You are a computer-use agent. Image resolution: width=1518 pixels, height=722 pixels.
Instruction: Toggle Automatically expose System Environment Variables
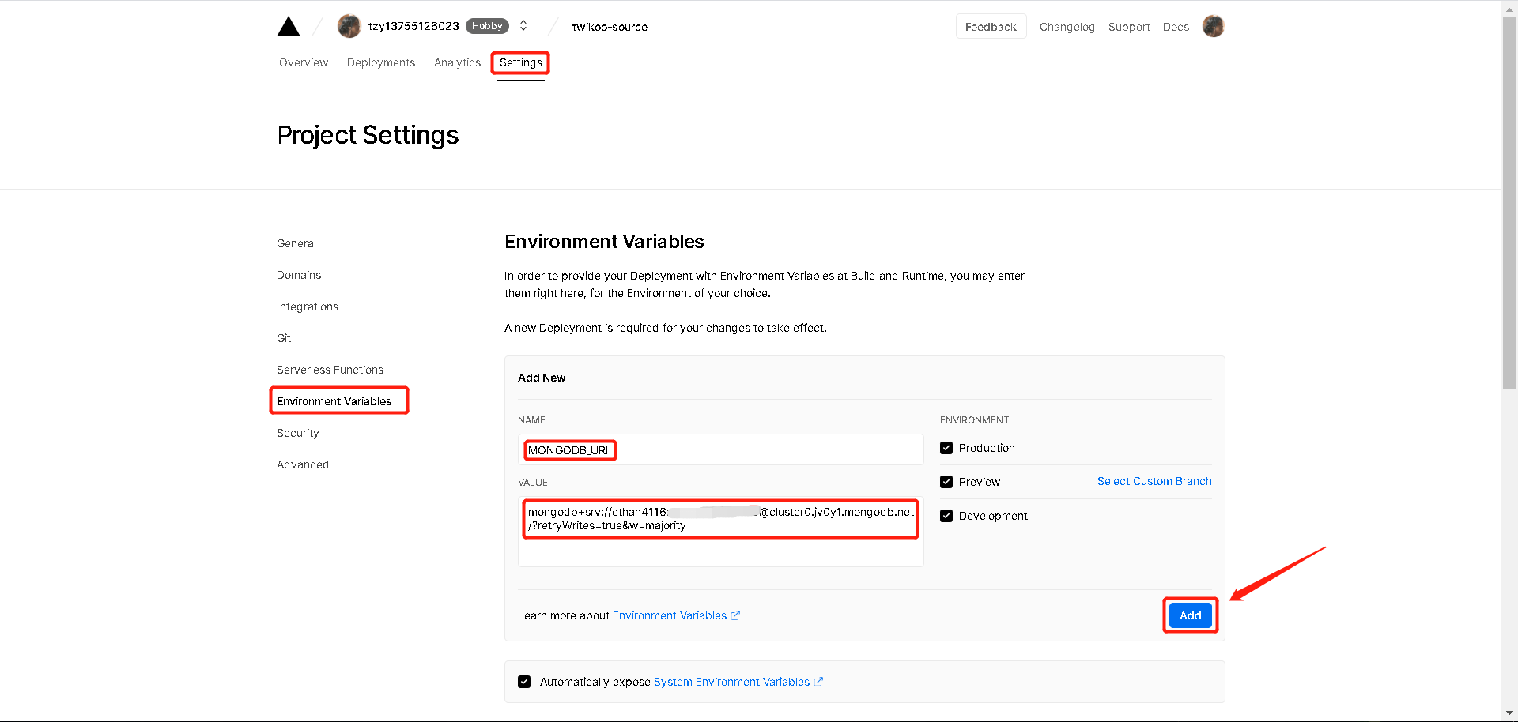[x=524, y=682]
